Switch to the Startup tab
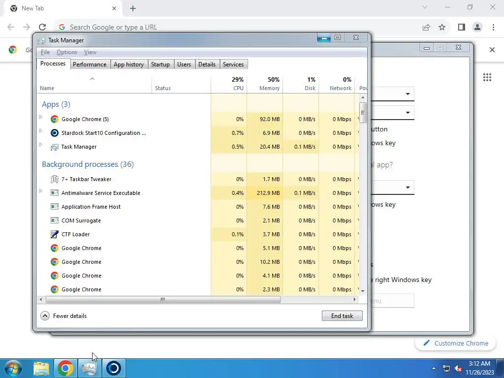 [160, 64]
